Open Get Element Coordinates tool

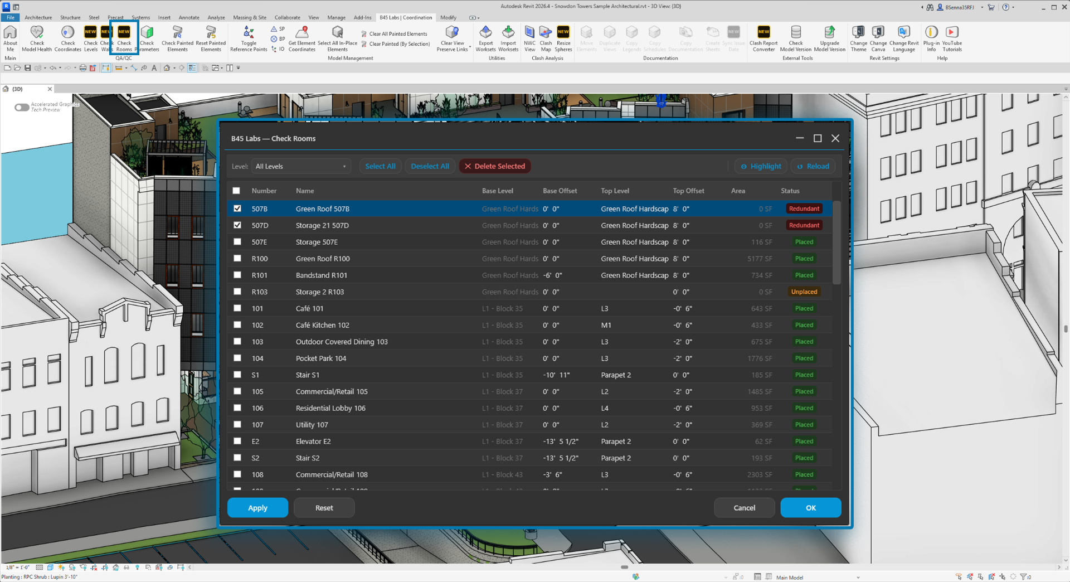(301, 38)
